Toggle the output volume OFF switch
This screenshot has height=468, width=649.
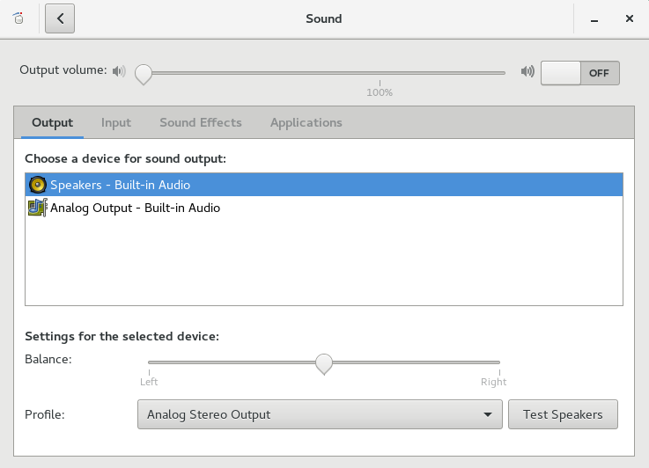point(579,73)
